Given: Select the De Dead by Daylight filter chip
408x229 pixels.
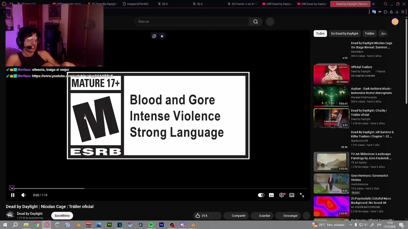Looking at the screenshot, I should pos(345,33).
